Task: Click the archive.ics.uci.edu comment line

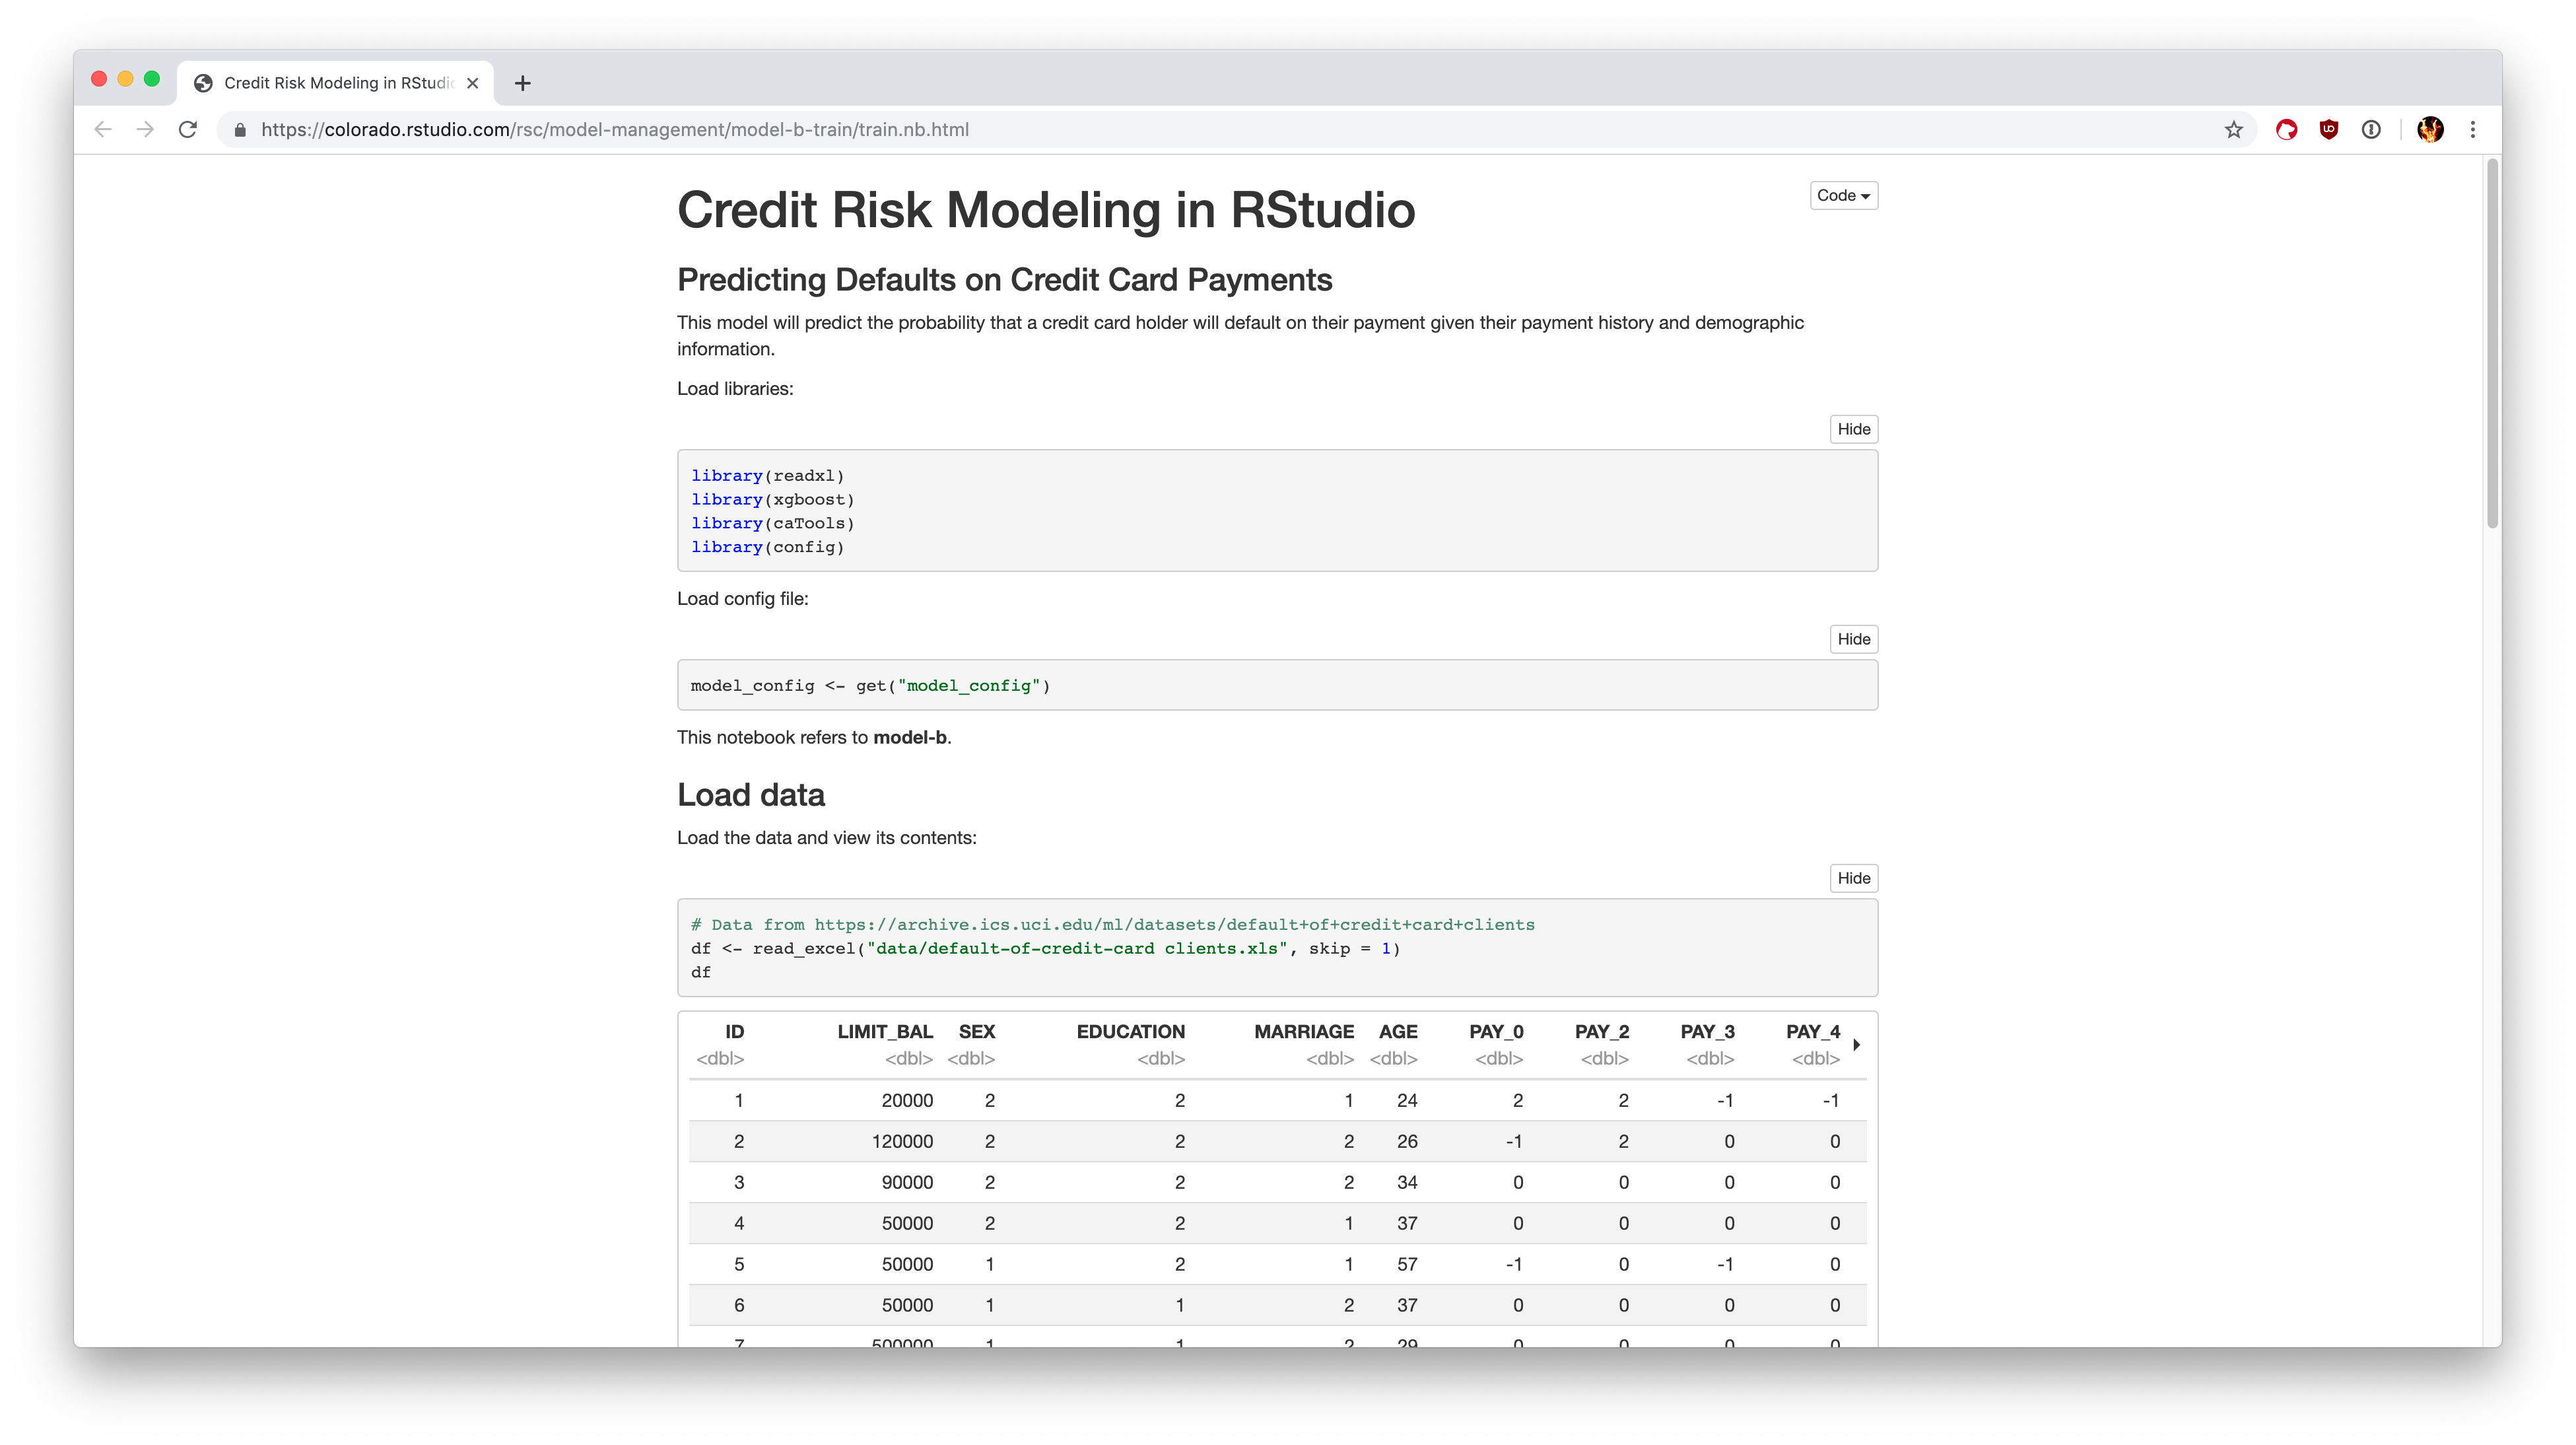Action: point(1112,925)
